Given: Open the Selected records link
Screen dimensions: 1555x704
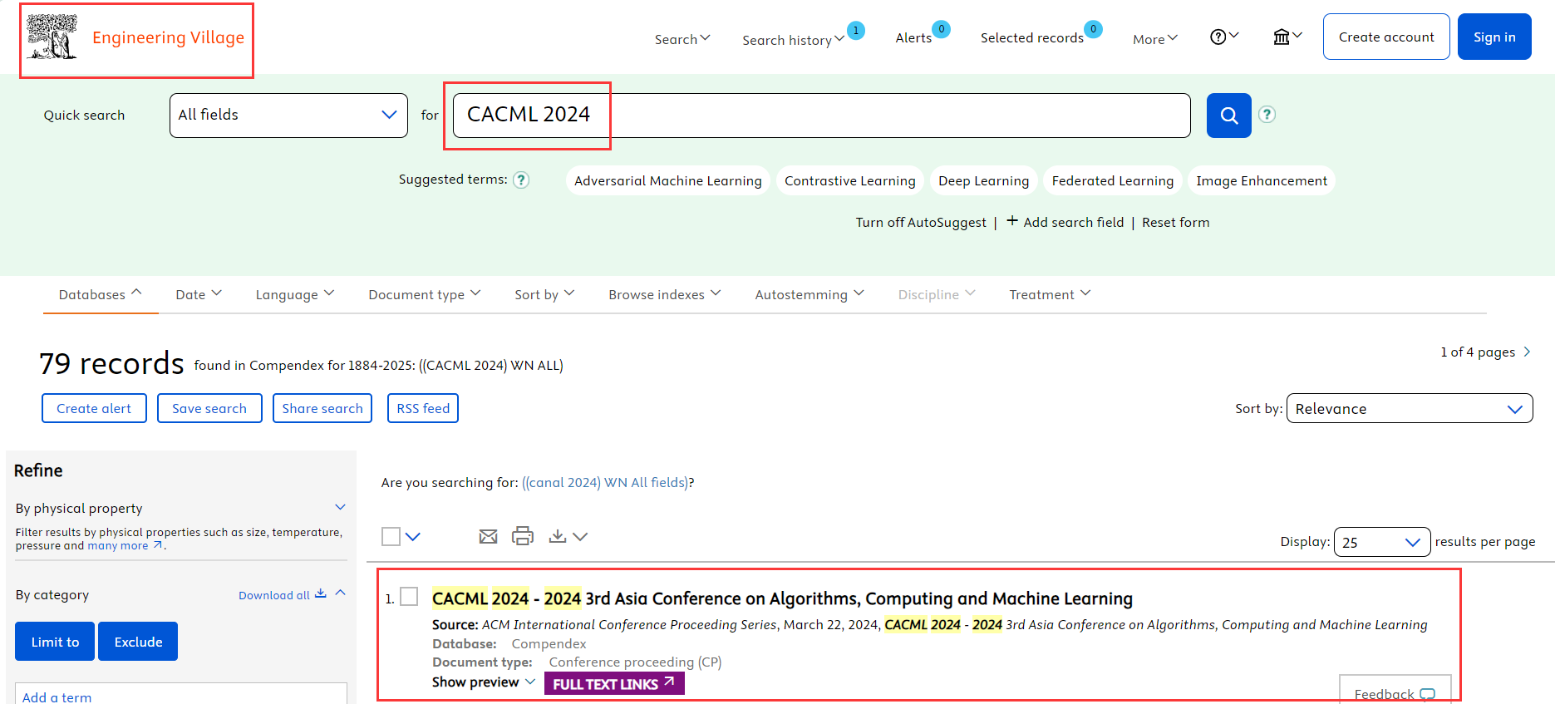Looking at the screenshot, I should pyautogui.click(x=1031, y=37).
